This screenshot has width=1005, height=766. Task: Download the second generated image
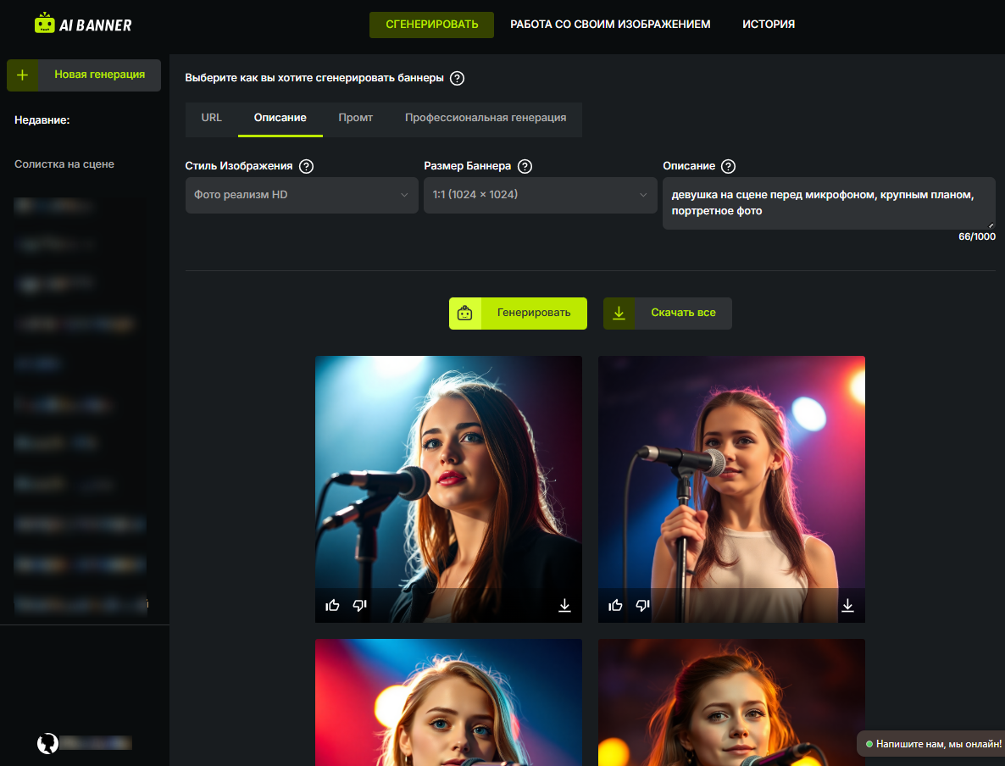tap(847, 605)
